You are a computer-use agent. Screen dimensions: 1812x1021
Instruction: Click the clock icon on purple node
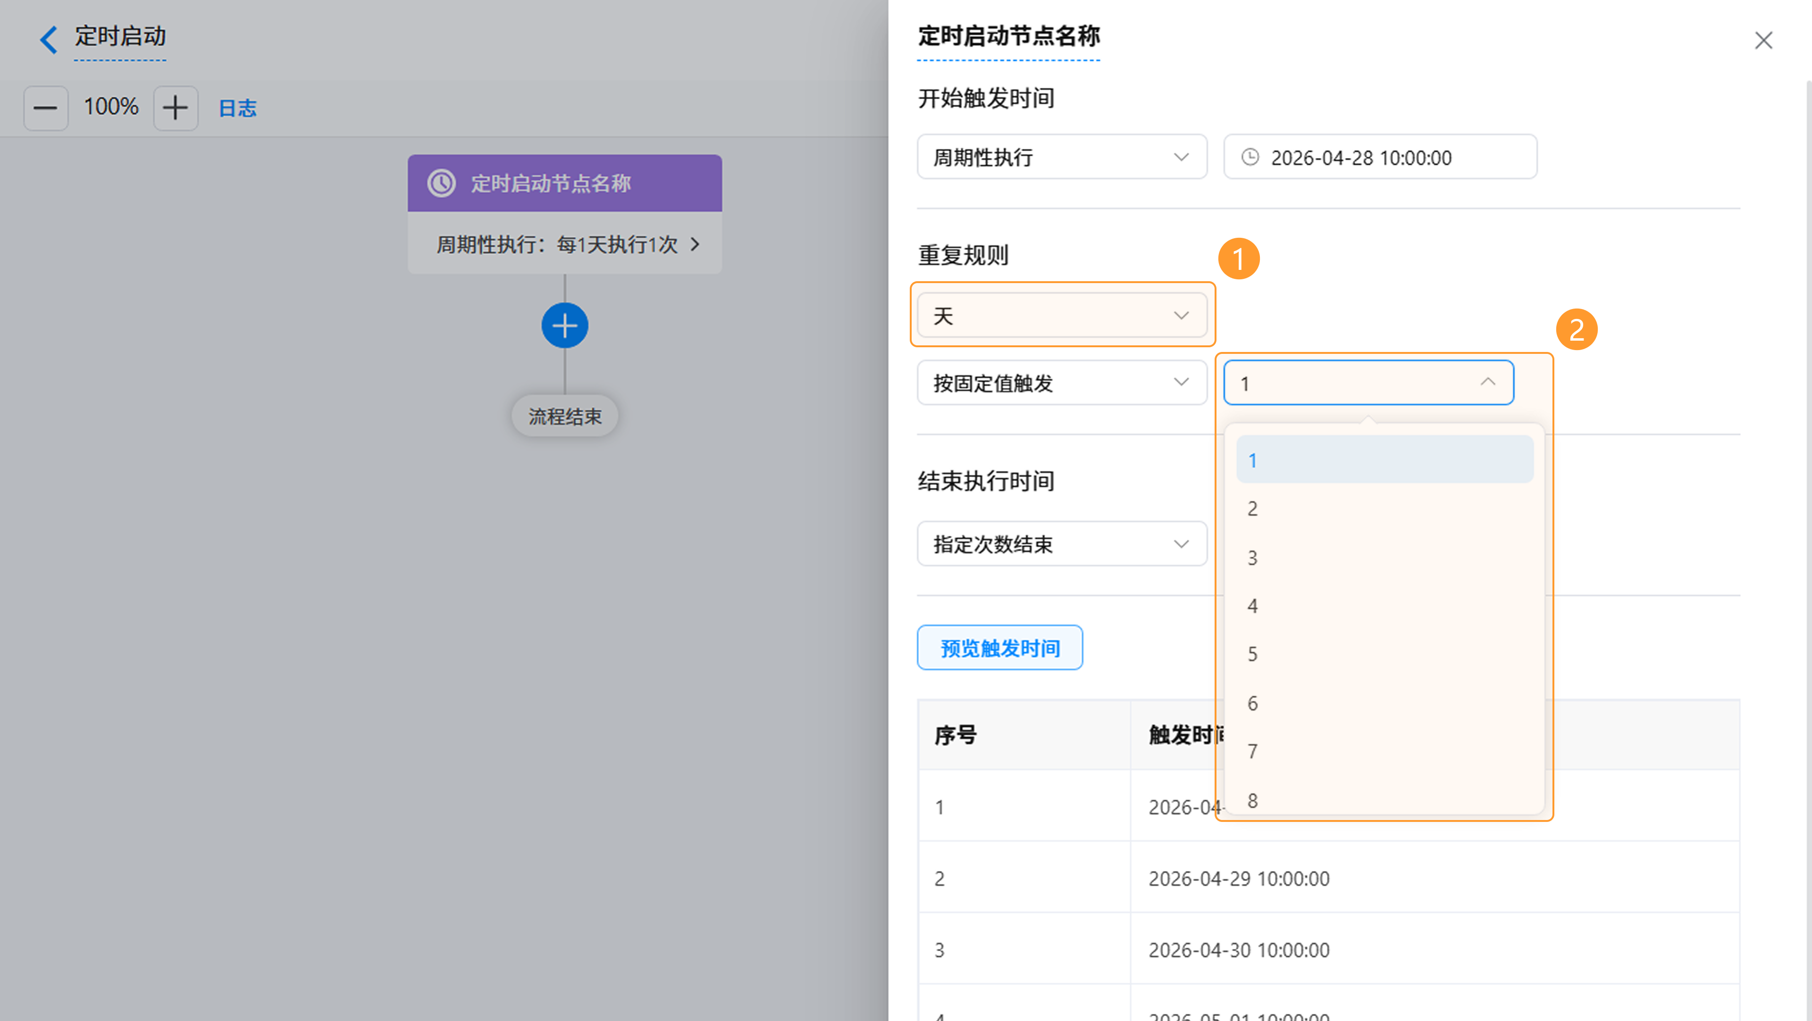click(x=442, y=183)
